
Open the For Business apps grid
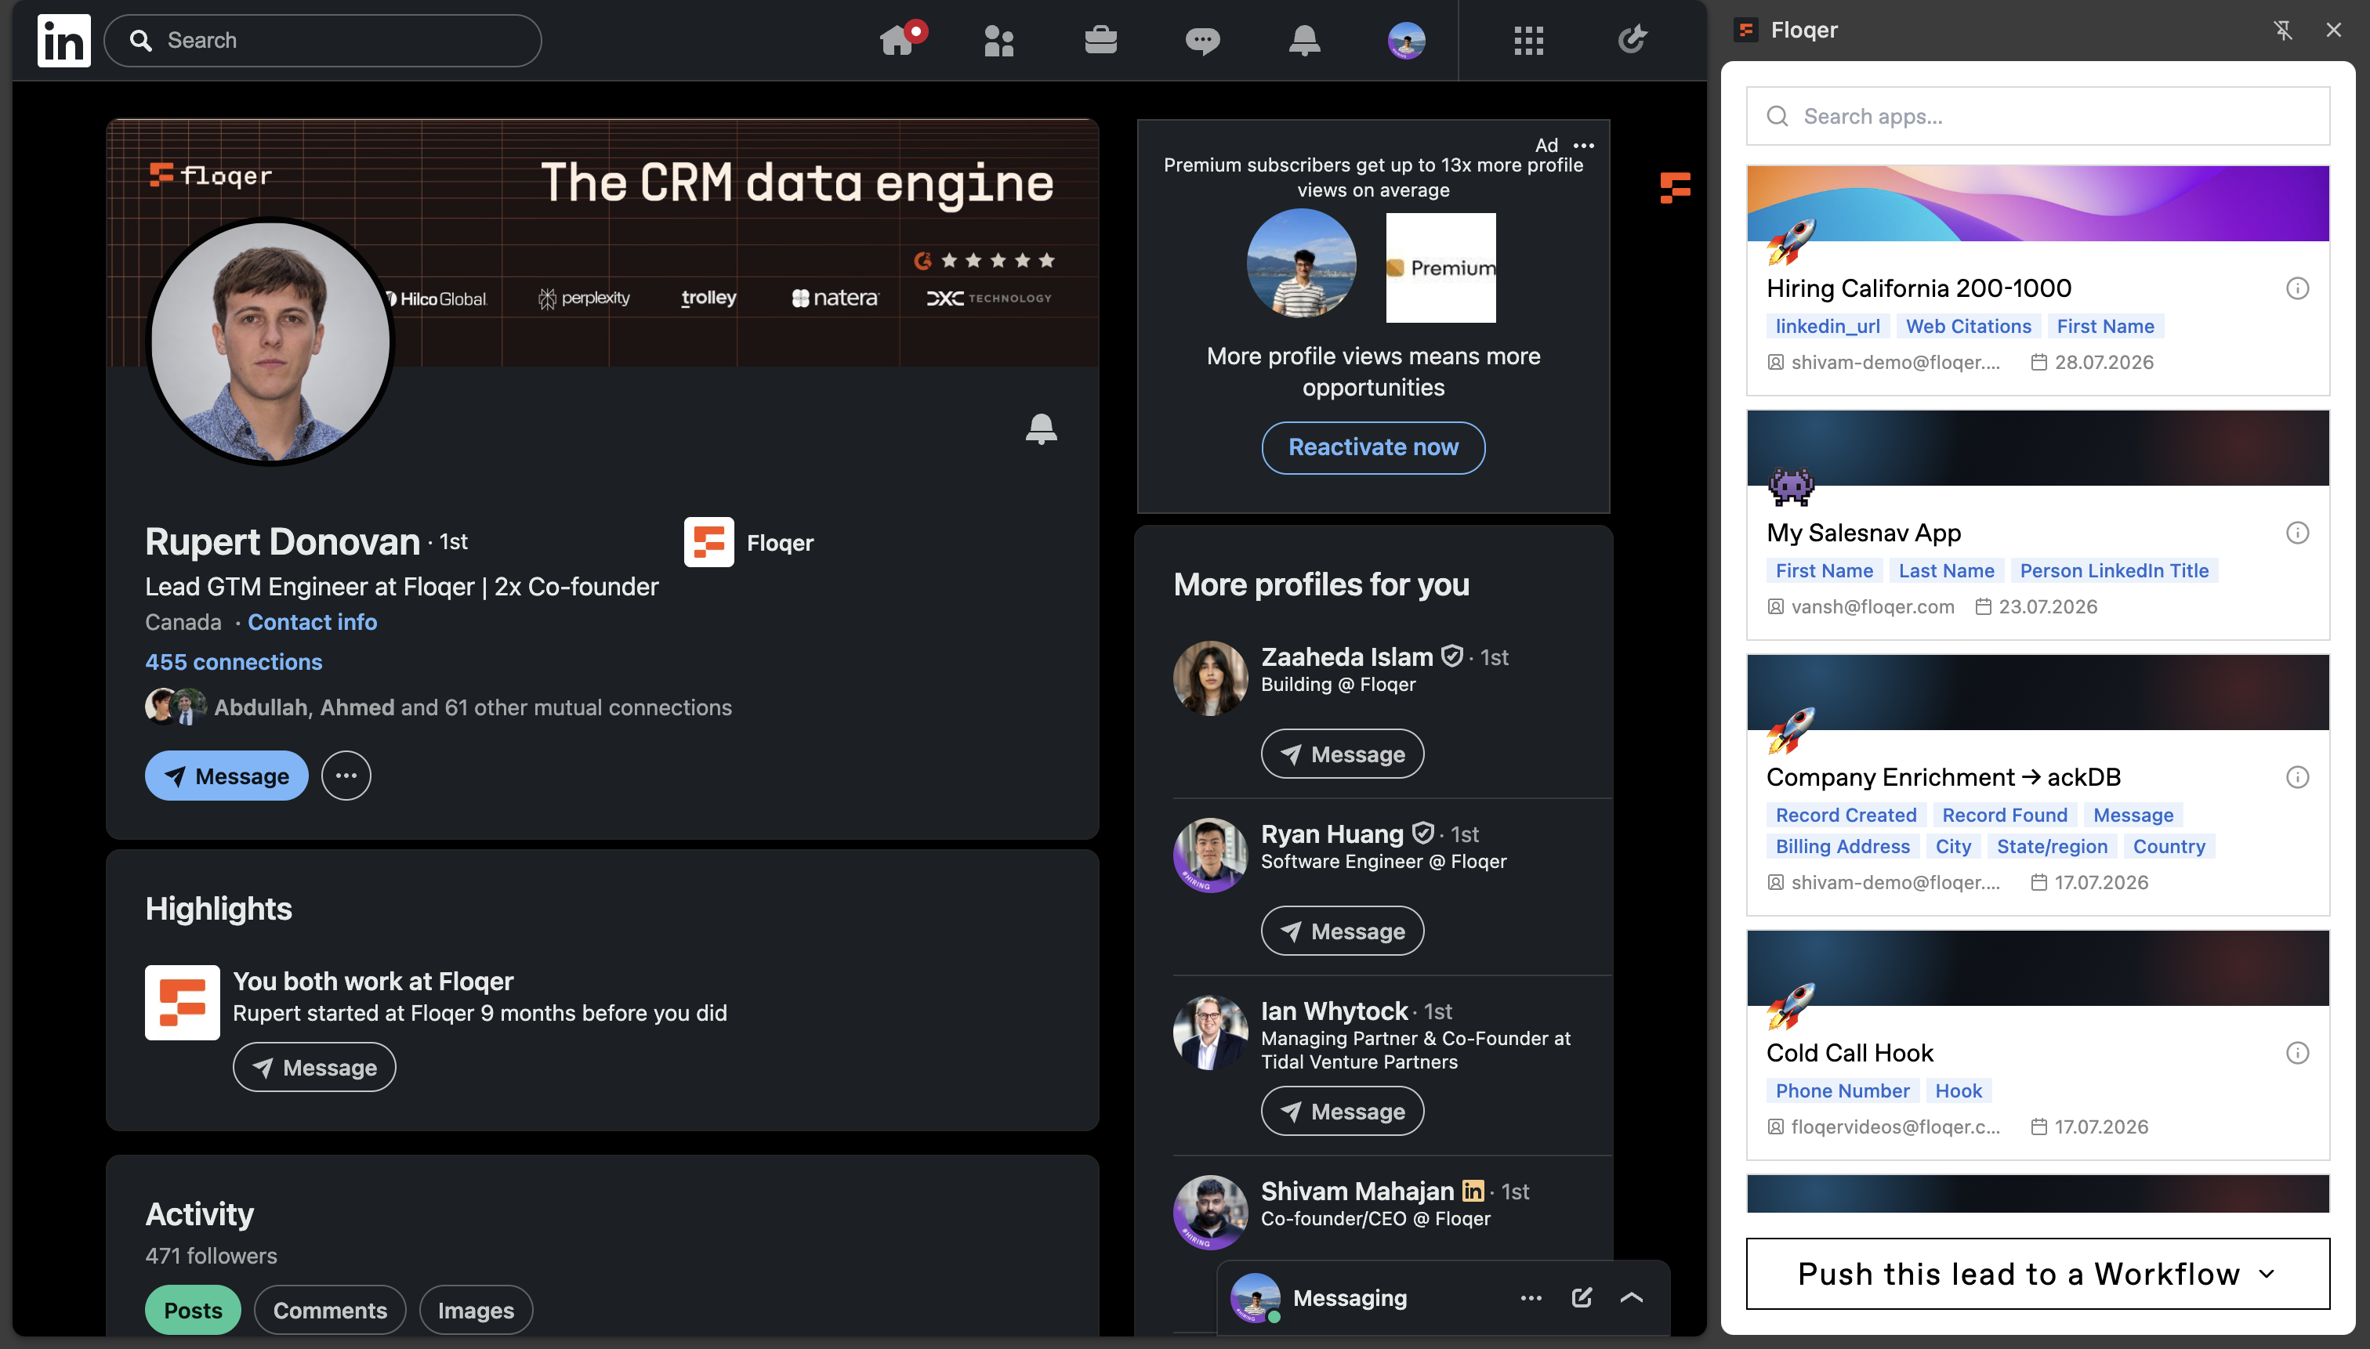[x=1528, y=40]
